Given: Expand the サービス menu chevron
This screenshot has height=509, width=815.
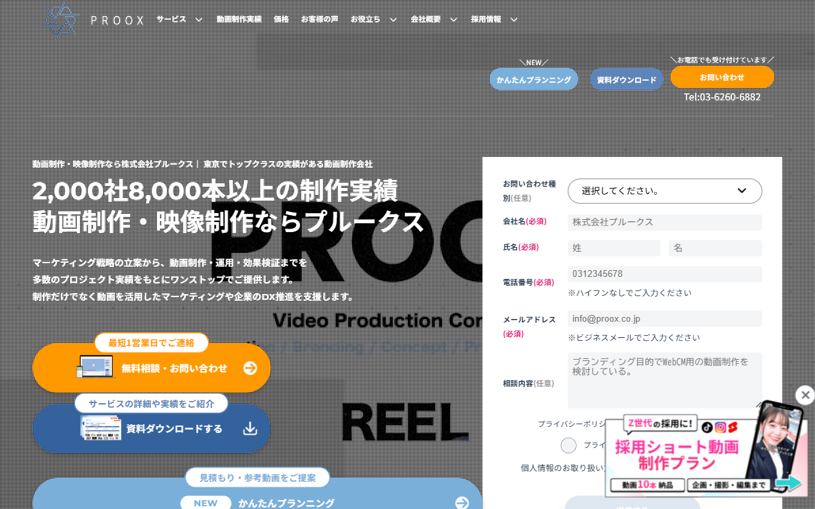Looking at the screenshot, I should click(x=199, y=20).
